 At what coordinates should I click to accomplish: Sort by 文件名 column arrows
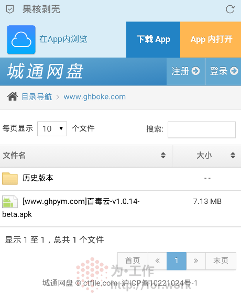163,155
